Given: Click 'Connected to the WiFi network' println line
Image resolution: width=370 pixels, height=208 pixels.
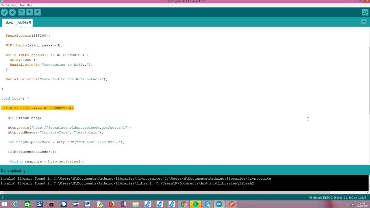Looking at the screenshot, I should (57, 79).
